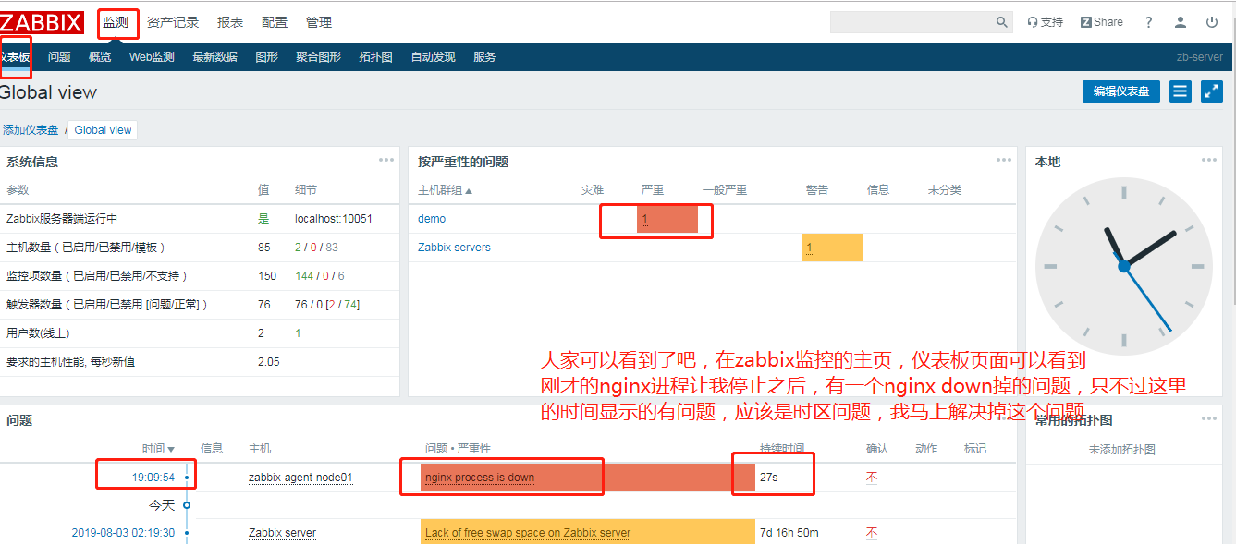Go to the 图形 submenu
Image resolution: width=1236 pixels, height=544 pixels.
pos(266,57)
